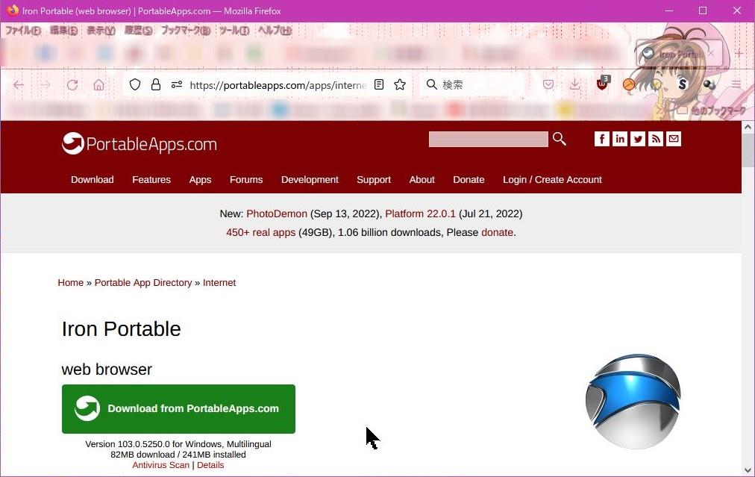Image resolution: width=755 pixels, height=477 pixels.
Task: Open the uBlock Origin extension
Action: point(602,84)
